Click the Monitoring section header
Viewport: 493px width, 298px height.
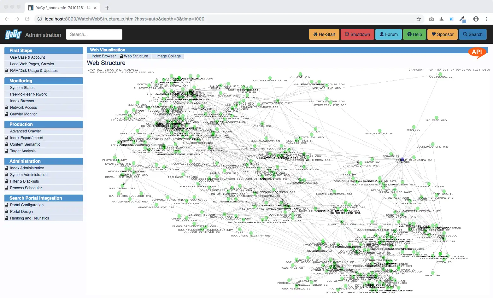click(44, 81)
